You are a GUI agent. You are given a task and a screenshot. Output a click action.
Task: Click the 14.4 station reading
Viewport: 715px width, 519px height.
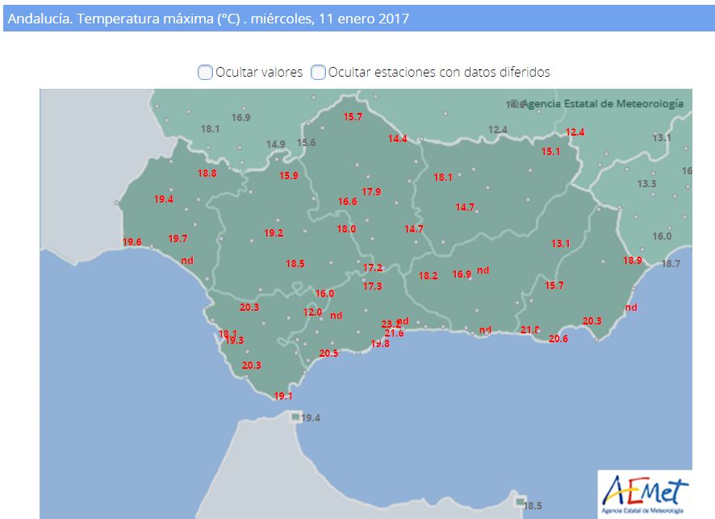(398, 139)
